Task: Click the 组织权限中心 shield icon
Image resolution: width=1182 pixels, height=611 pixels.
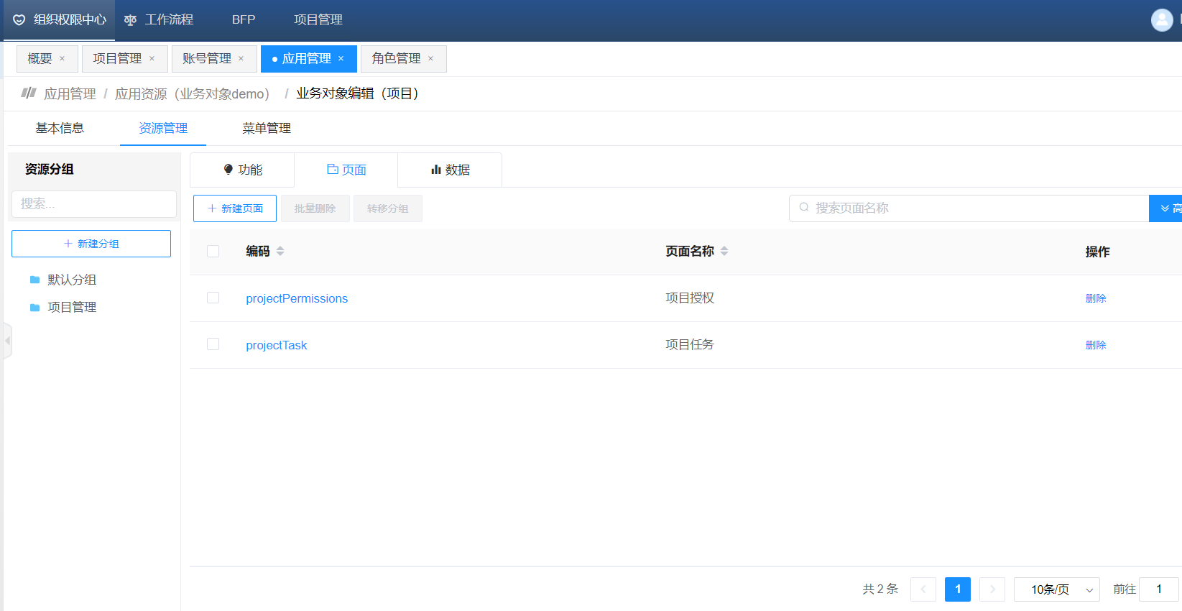Action: [19, 20]
